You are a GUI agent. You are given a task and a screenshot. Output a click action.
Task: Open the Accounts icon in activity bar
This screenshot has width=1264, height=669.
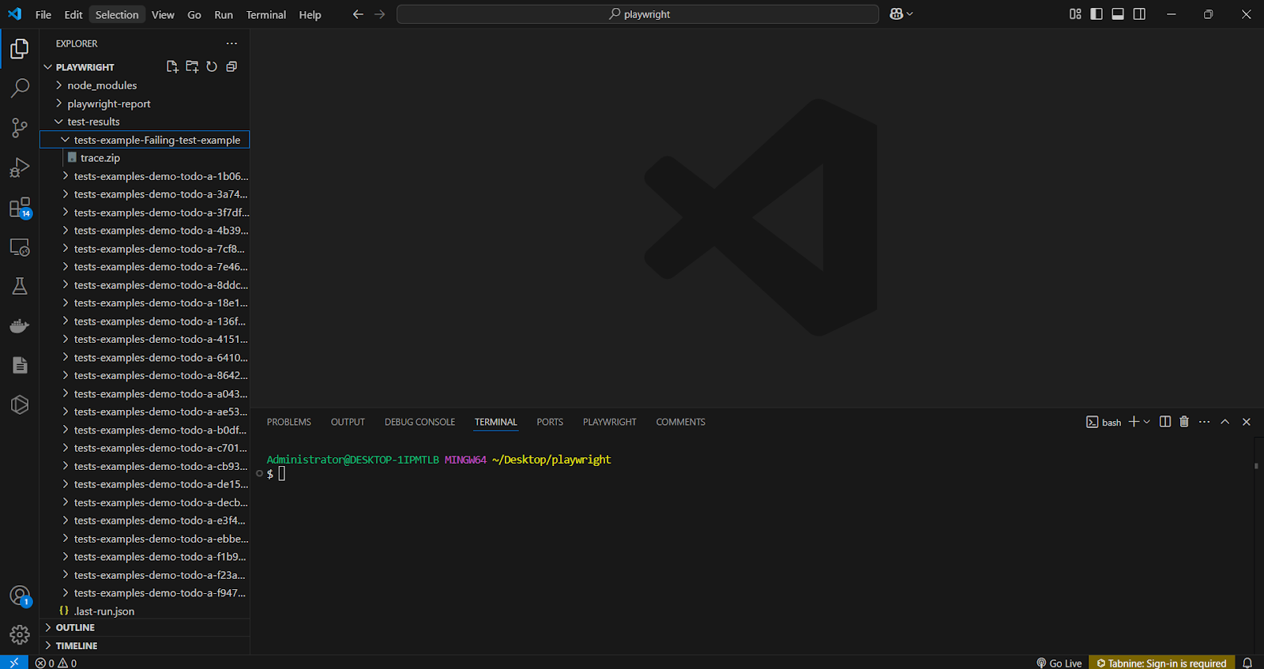point(20,596)
